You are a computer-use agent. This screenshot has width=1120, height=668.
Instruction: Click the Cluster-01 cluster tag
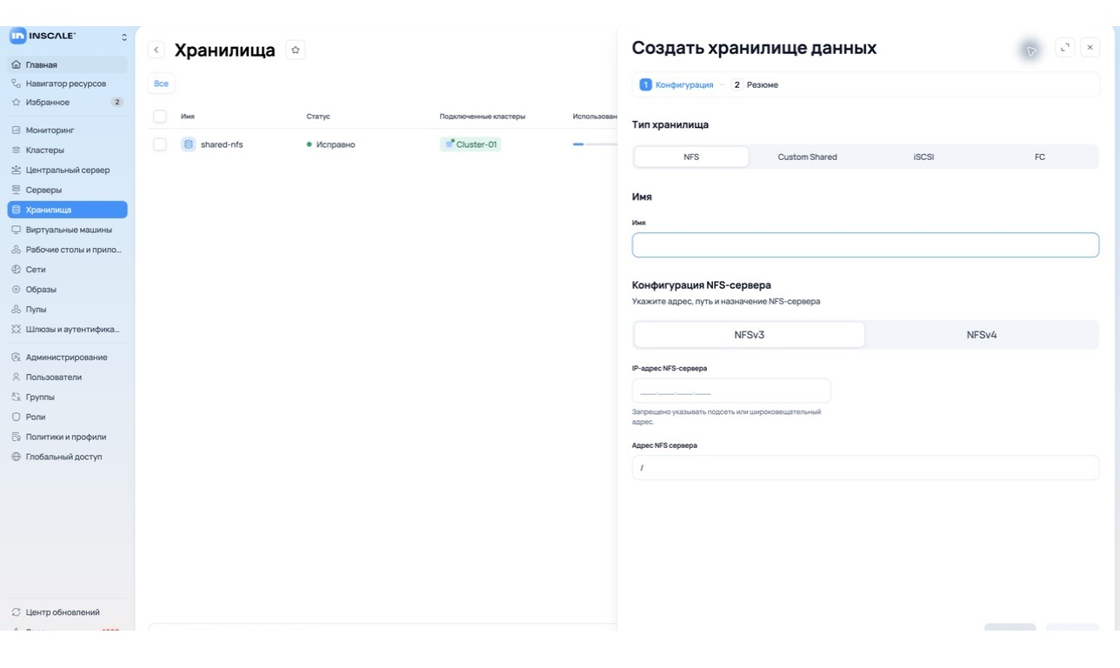[470, 144]
